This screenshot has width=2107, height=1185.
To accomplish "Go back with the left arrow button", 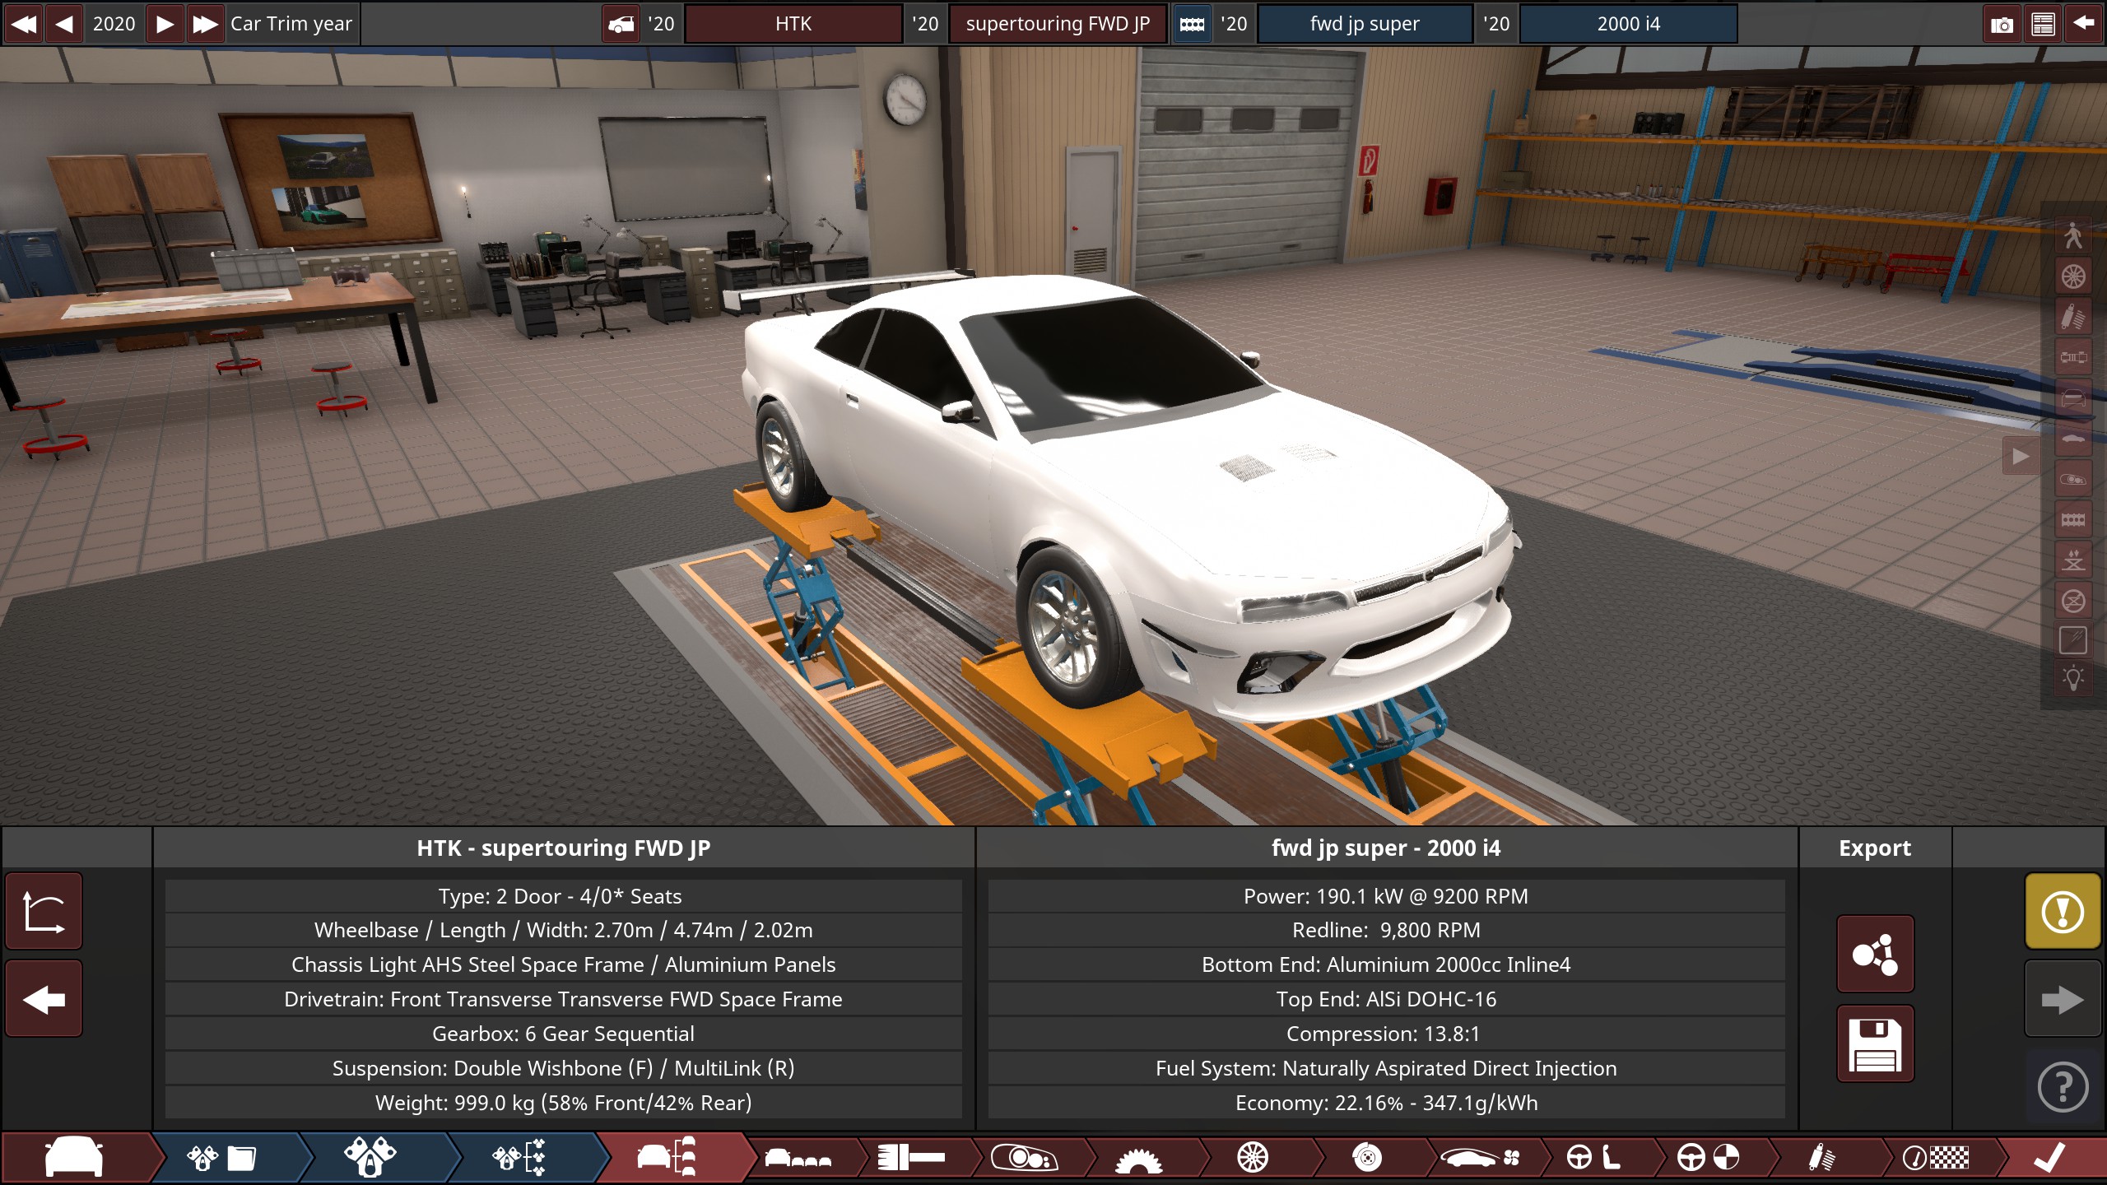I will (44, 999).
